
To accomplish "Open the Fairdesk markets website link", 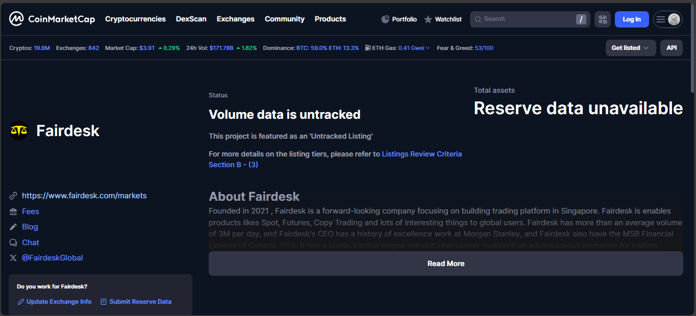I will [84, 196].
